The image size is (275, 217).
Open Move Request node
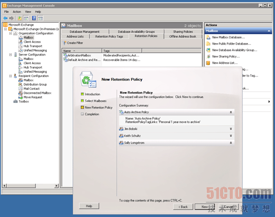click(33, 97)
